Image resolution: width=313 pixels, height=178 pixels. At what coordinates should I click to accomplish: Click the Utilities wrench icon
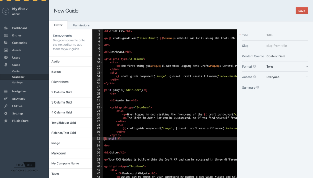(6, 106)
